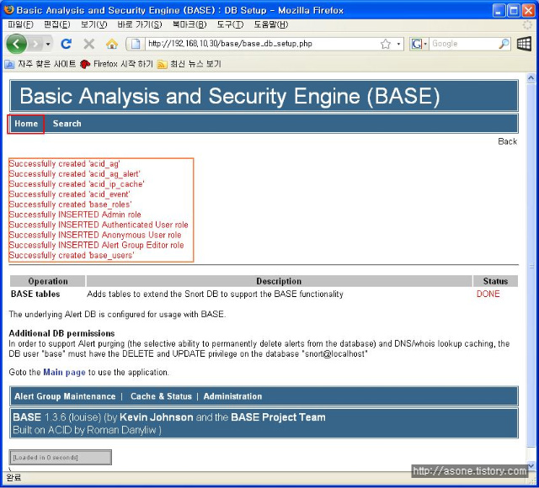
Task: Click the Operation column header
Action: (48, 281)
